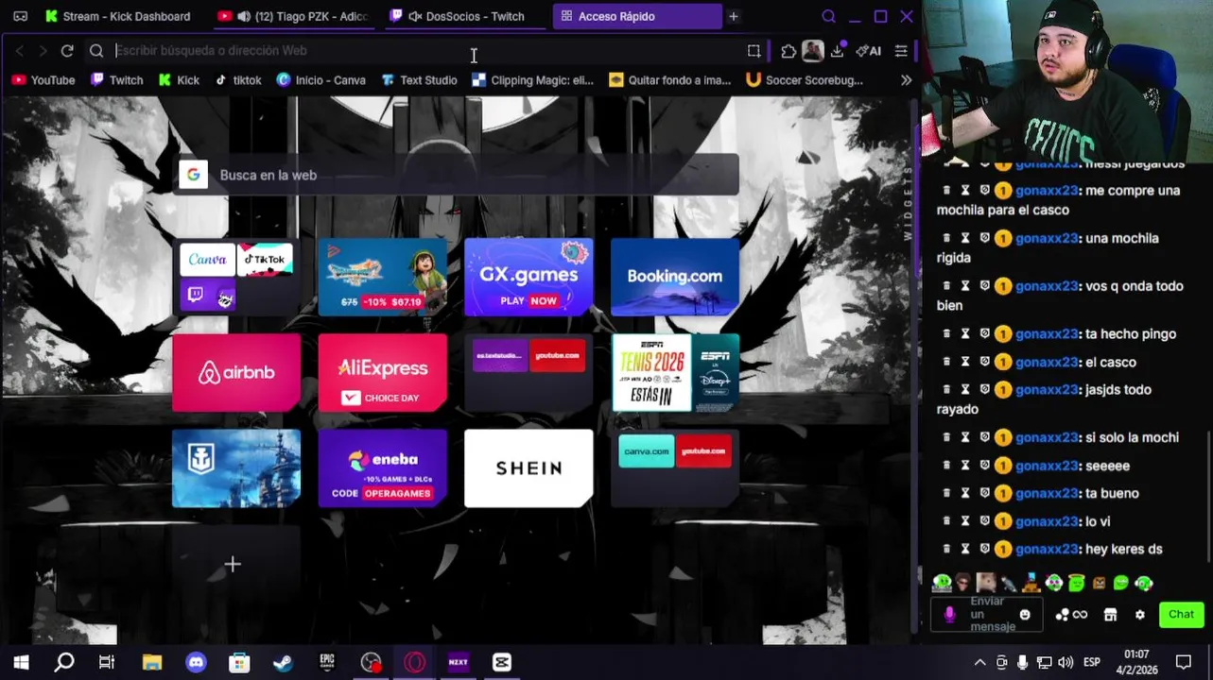
Task: Open the AI assistant button in toolbar
Action: click(x=868, y=51)
